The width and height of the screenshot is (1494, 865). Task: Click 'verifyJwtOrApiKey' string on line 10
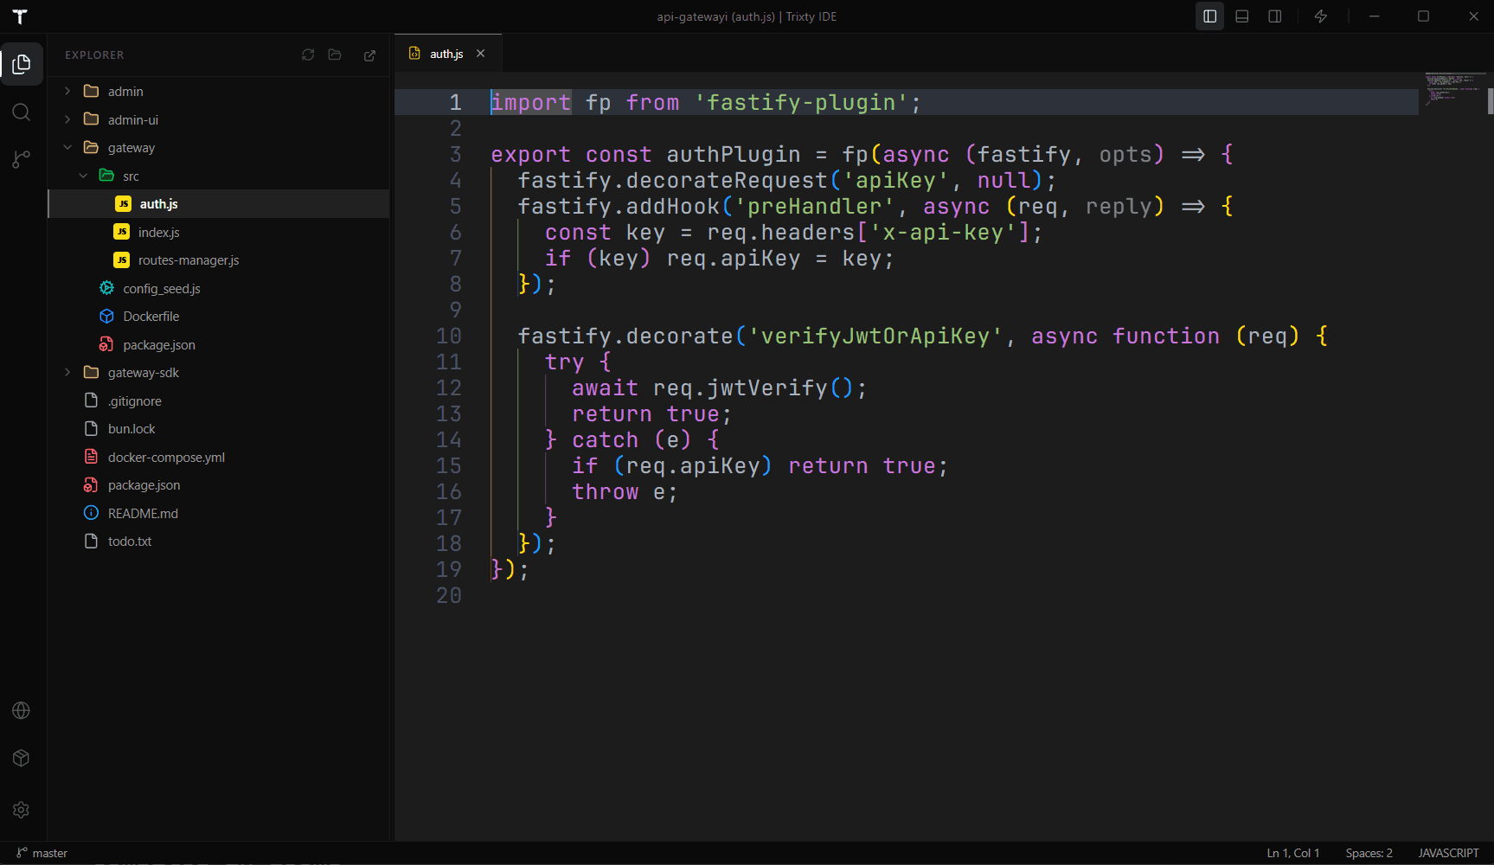(875, 336)
